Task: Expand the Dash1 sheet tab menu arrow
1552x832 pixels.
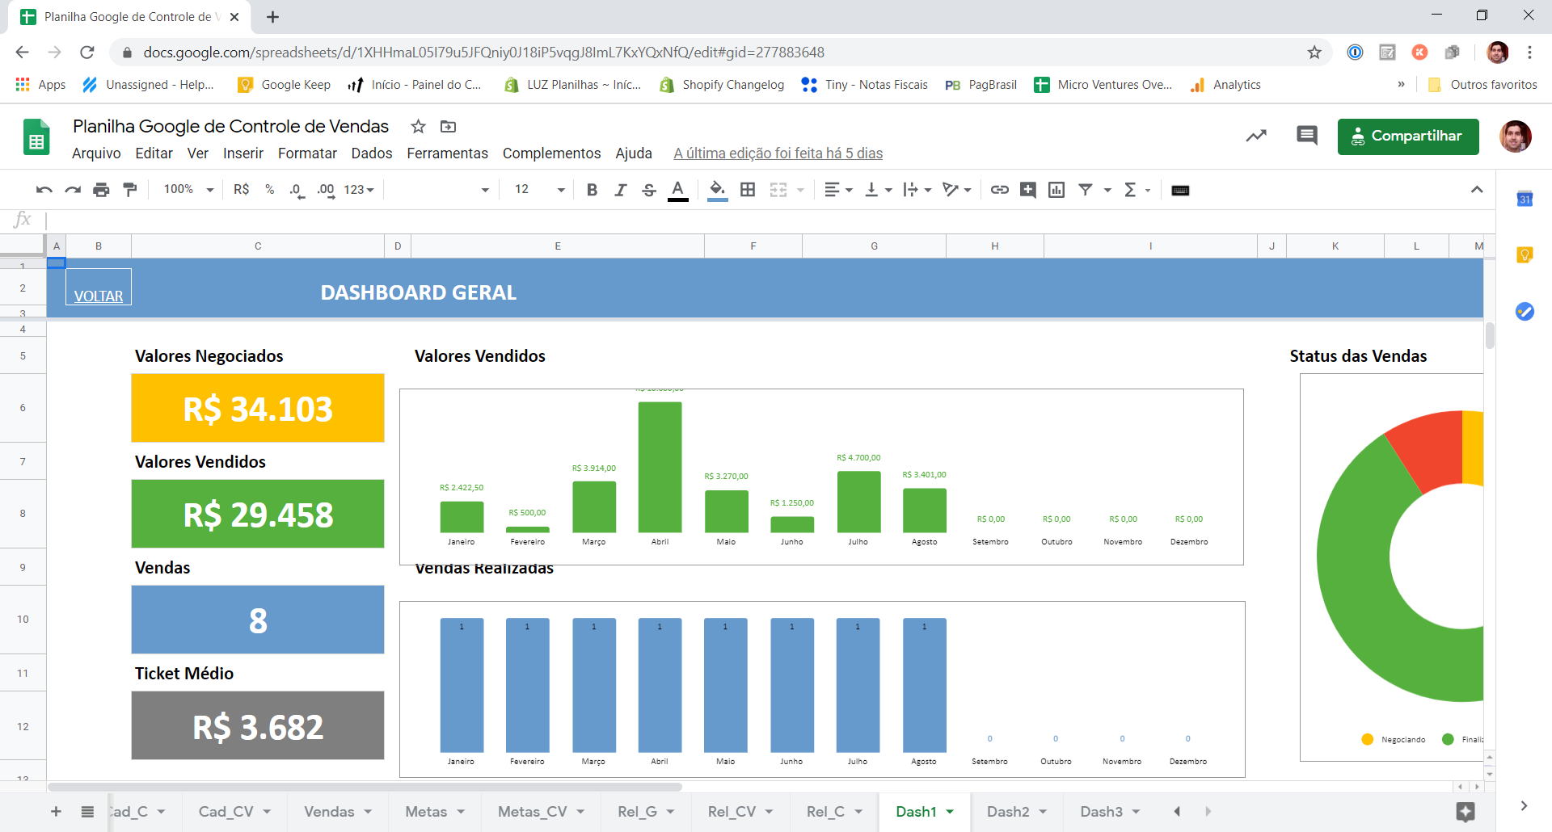Action: click(951, 812)
